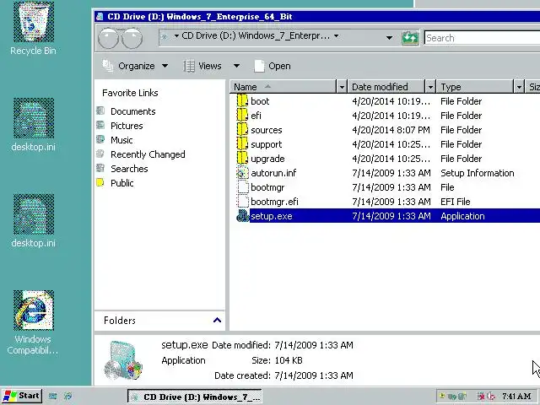The image size is (540, 405).
Task: Open Music link in Favorite Links
Action: 121,140
